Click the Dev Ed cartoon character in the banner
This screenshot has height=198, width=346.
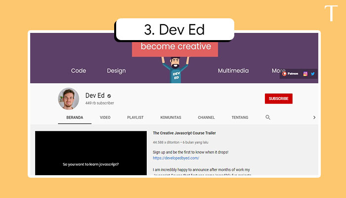(x=175, y=70)
